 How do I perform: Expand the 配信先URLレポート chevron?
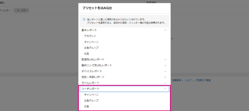point(165,59)
